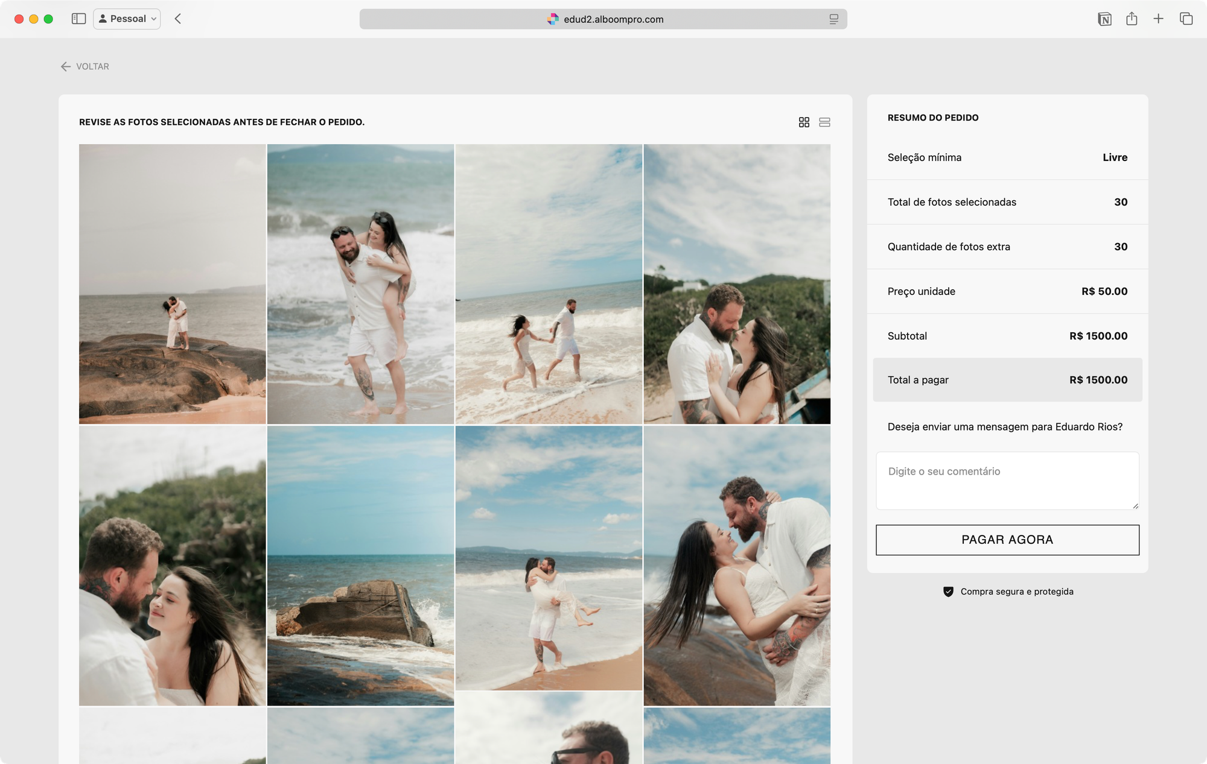Screen dimensions: 1207x764
Task: Open a new tab with the plus icon
Action: [x=1159, y=19]
